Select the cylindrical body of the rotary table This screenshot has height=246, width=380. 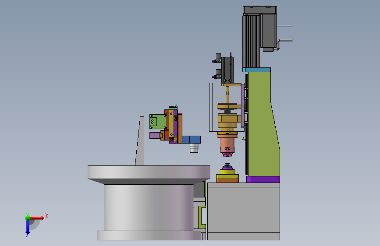(149, 207)
